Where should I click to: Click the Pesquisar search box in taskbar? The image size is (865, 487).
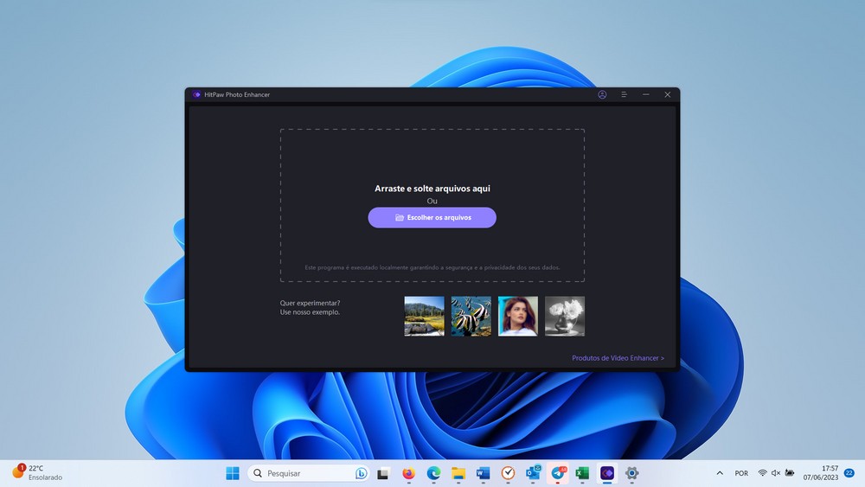click(303, 473)
